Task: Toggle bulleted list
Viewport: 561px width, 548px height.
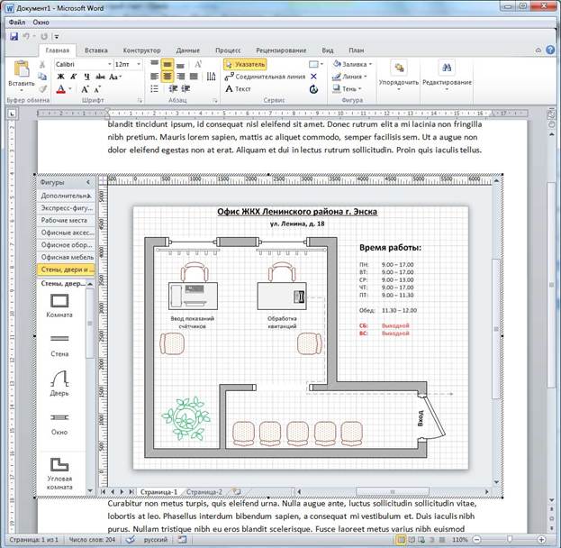Action: [x=155, y=89]
